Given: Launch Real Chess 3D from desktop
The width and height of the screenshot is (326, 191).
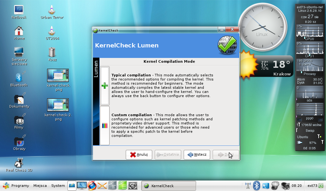Looking at the screenshot, I should coord(19,165).
